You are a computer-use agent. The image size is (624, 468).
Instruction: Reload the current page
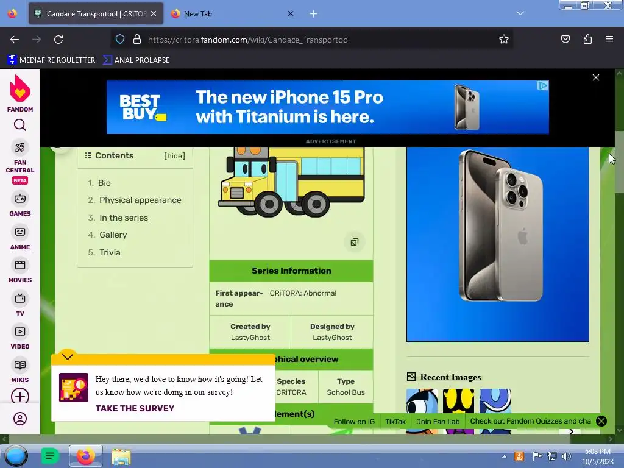tap(58, 40)
